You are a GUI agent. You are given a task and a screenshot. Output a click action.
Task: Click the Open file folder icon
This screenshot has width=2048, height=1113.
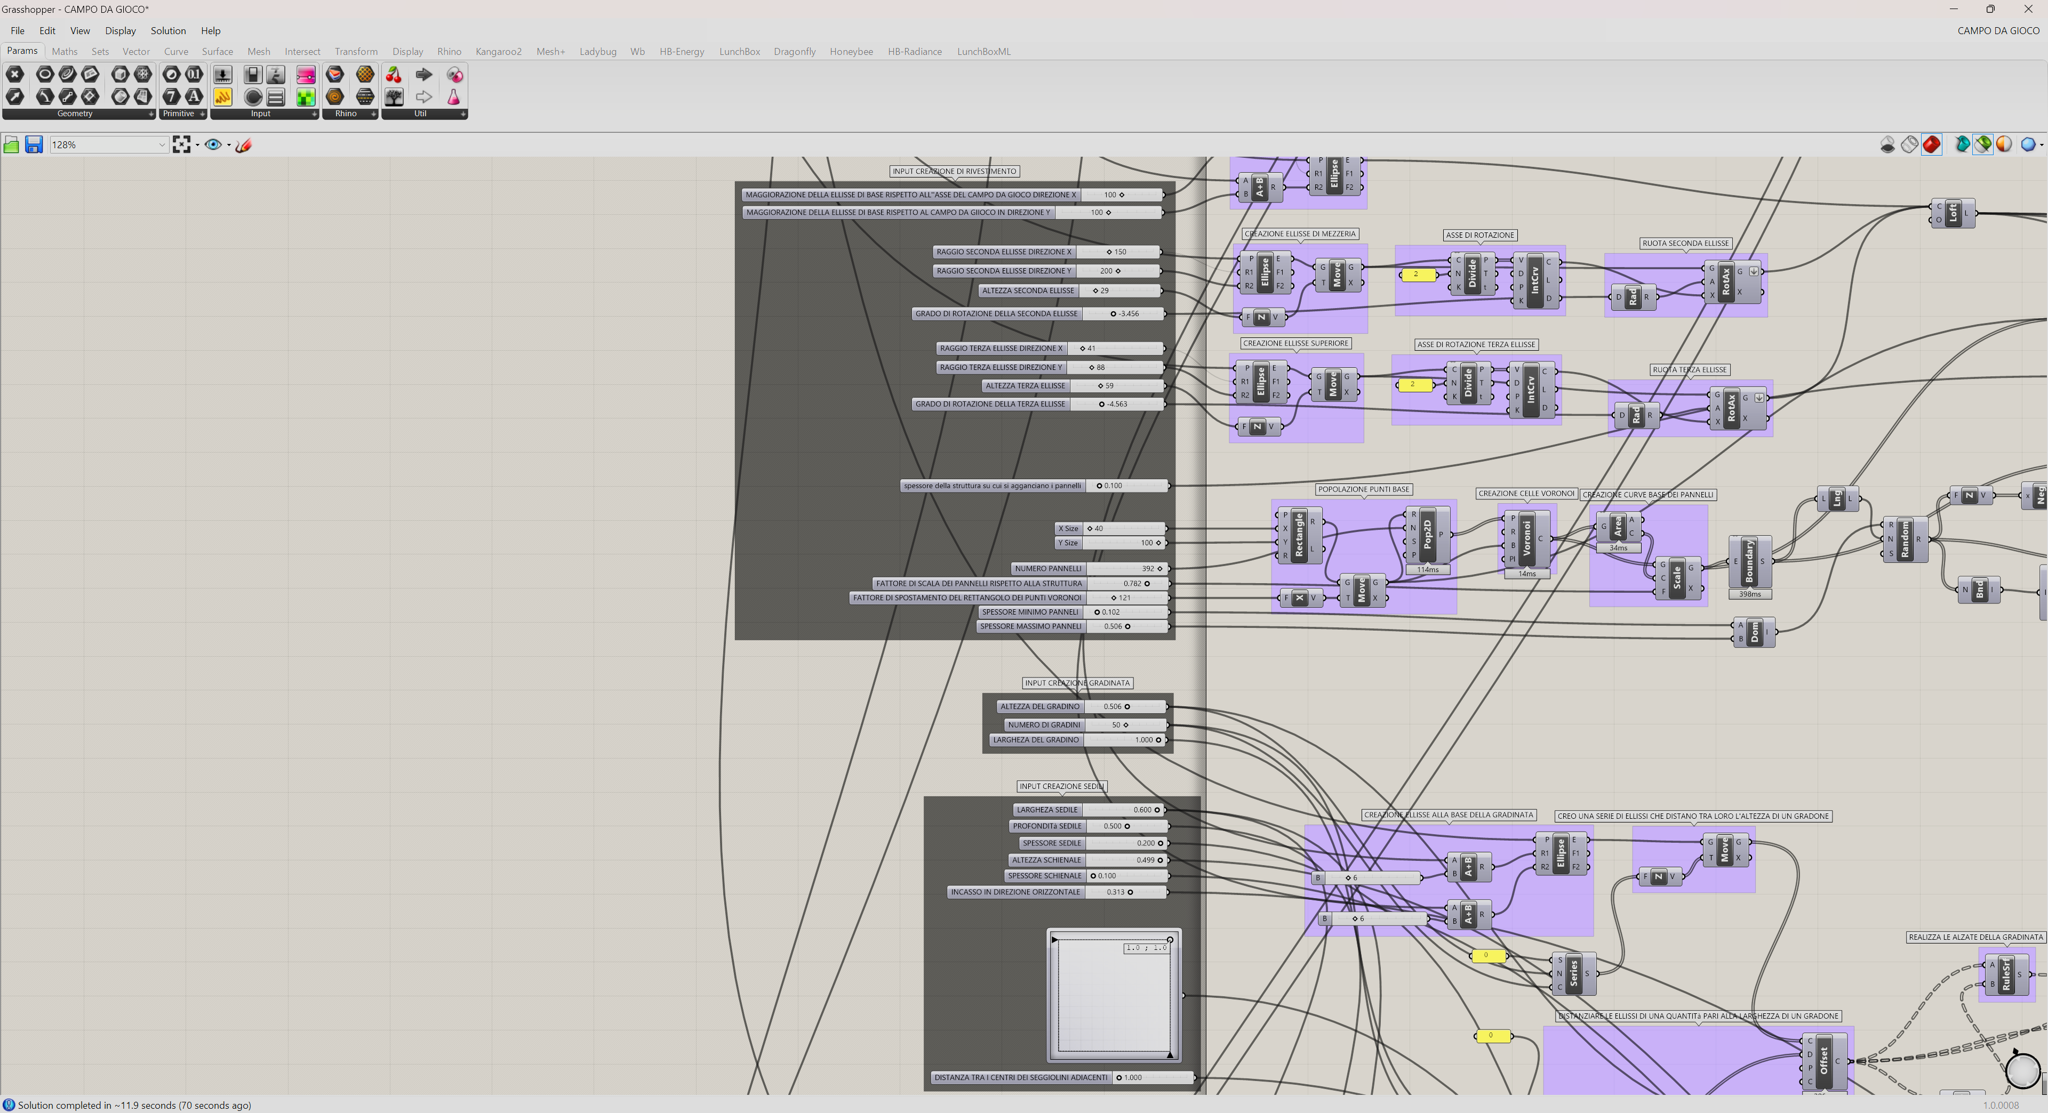click(x=11, y=144)
